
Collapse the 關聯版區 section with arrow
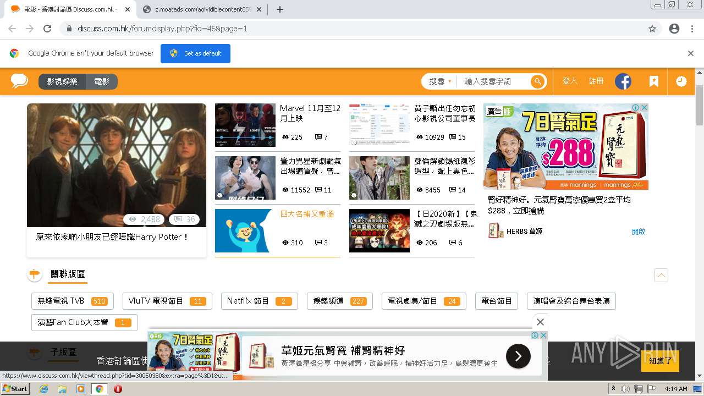coord(661,275)
